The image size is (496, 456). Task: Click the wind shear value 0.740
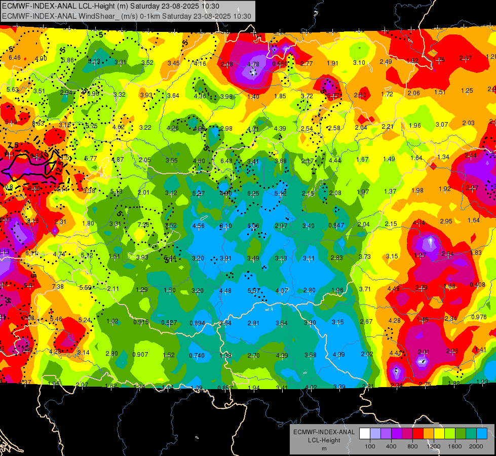click(197, 355)
